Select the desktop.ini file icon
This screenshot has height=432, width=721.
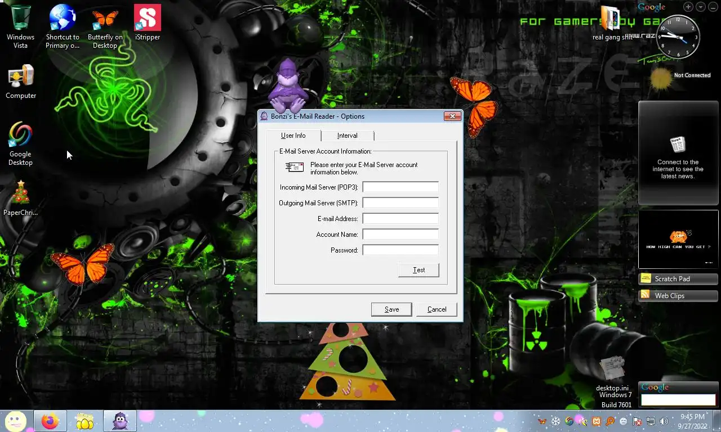pos(612,368)
